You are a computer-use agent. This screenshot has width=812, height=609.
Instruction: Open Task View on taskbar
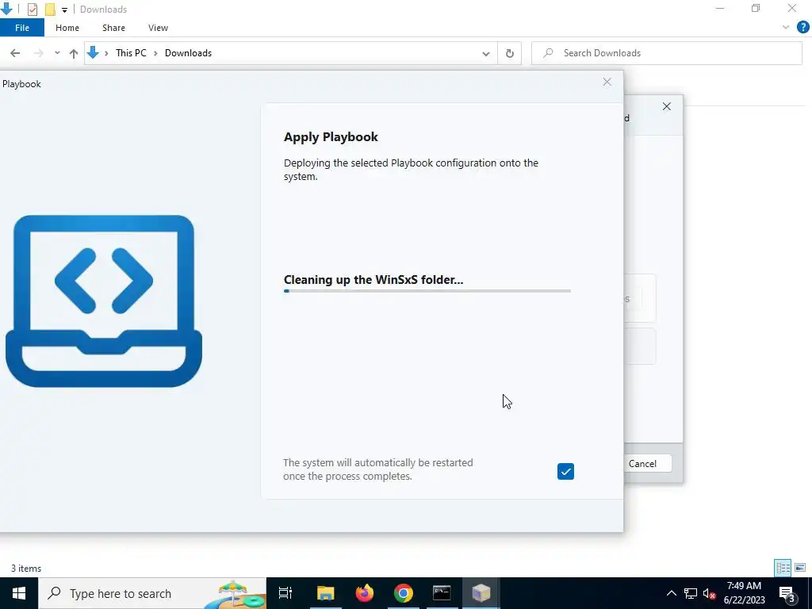click(x=285, y=593)
